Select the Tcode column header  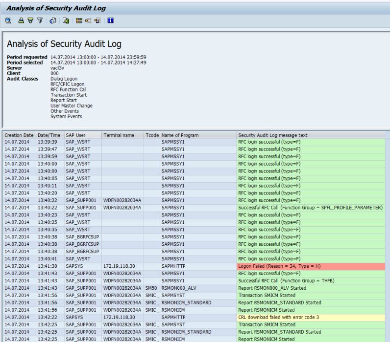pos(152,135)
